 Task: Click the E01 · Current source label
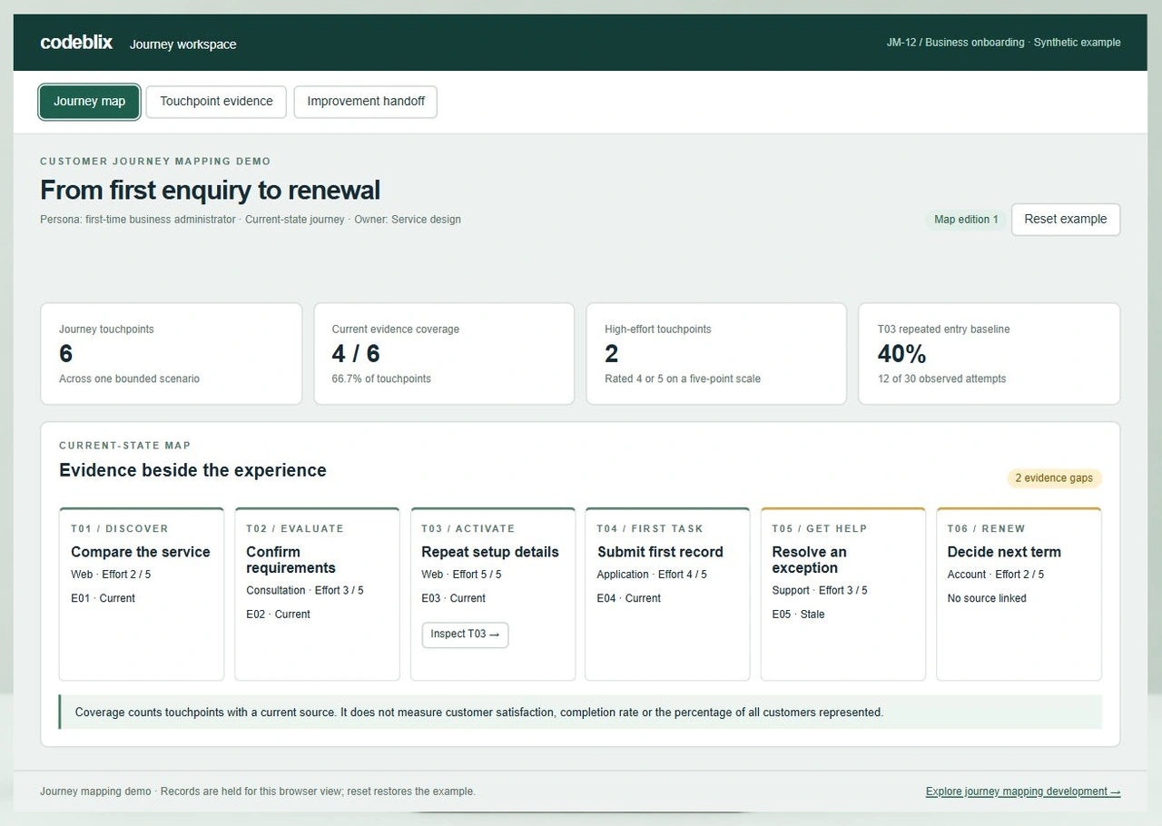pyautogui.click(x=103, y=599)
